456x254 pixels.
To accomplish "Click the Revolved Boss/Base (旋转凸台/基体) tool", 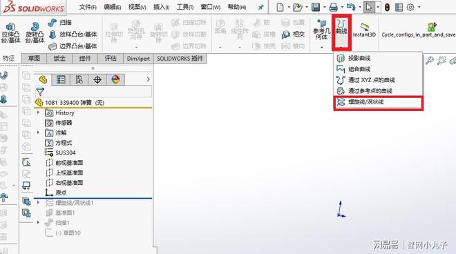I will 35,33.
